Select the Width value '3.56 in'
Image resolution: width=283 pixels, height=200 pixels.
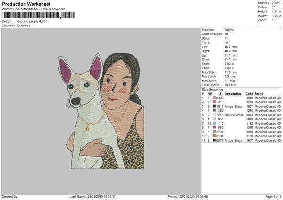[276, 16]
